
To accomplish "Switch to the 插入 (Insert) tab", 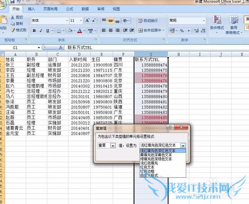I will (31, 9).
